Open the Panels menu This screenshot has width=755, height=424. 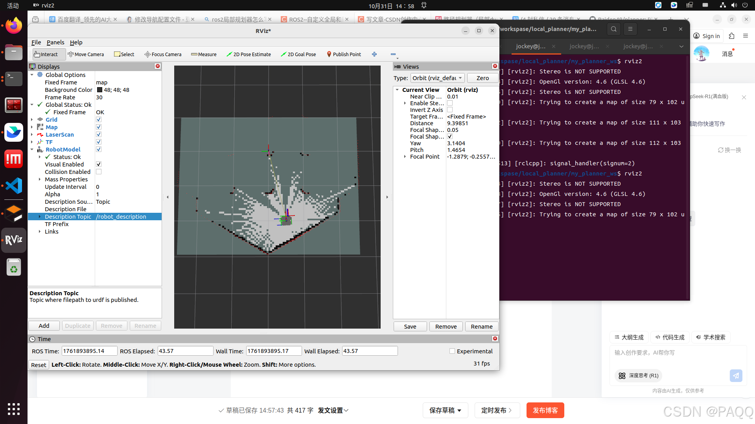click(x=55, y=42)
